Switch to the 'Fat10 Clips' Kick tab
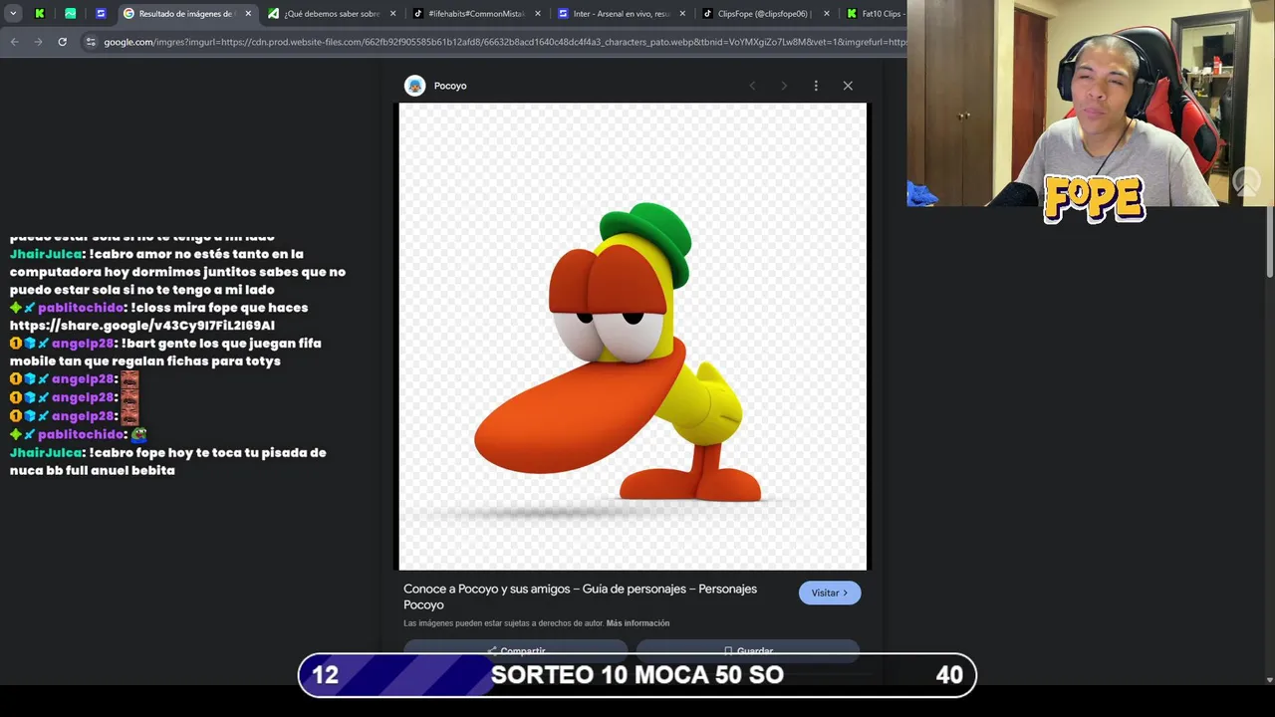The height and width of the screenshot is (717, 1275). [x=874, y=14]
